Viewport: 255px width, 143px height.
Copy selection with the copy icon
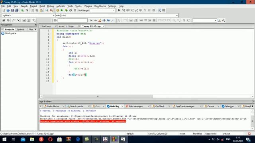pos(37,10)
